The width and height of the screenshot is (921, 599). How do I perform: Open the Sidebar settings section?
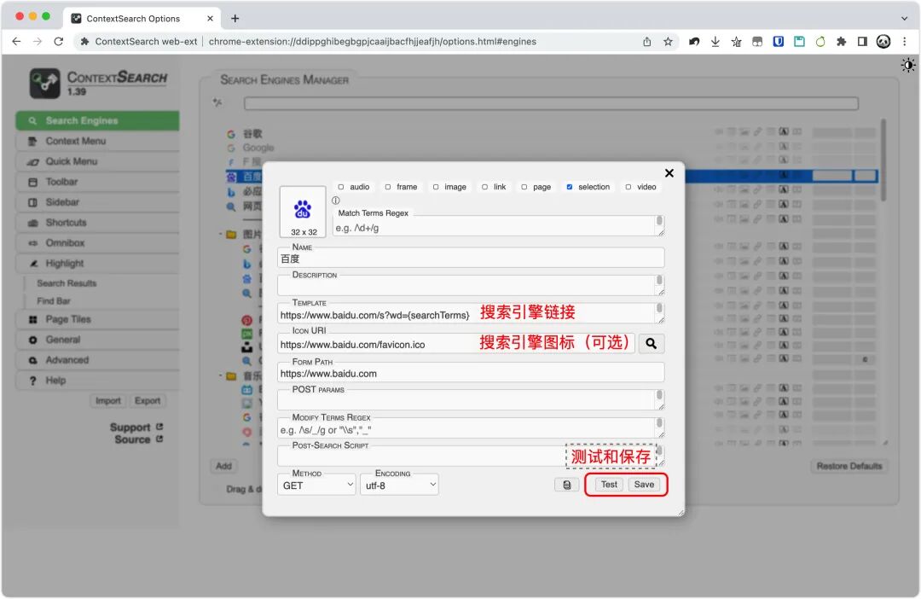coord(97,202)
